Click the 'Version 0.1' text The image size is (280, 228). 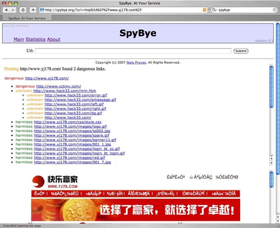[264, 41]
